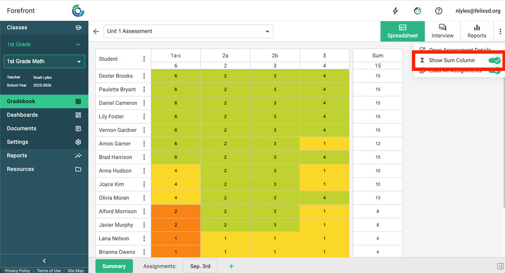This screenshot has height=273, width=505.
Task: Open the three-dot menu for Dexter Brooks
Action: (144, 76)
